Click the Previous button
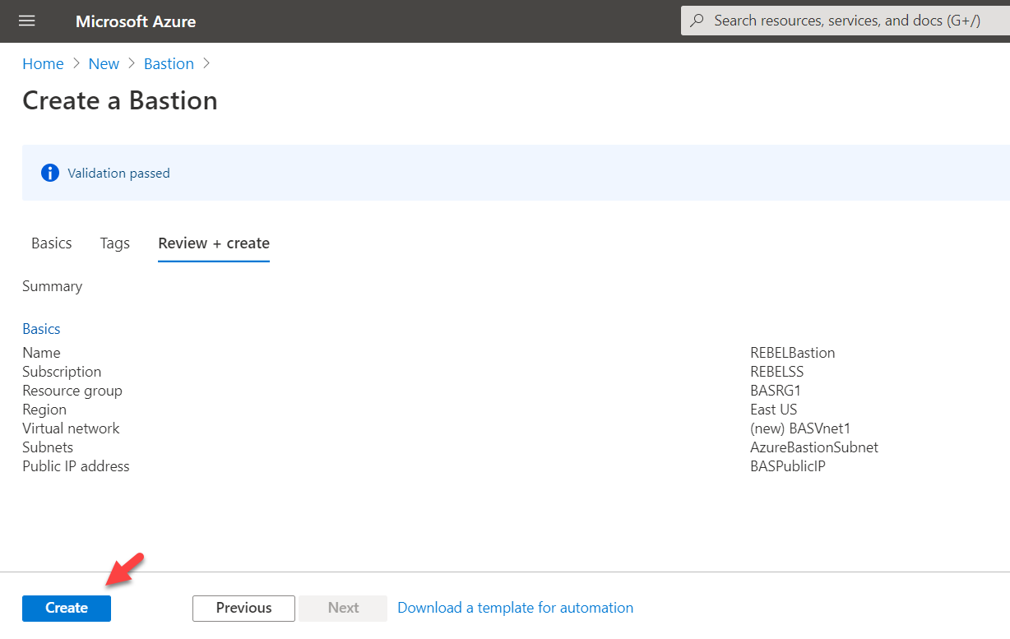 (243, 608)
